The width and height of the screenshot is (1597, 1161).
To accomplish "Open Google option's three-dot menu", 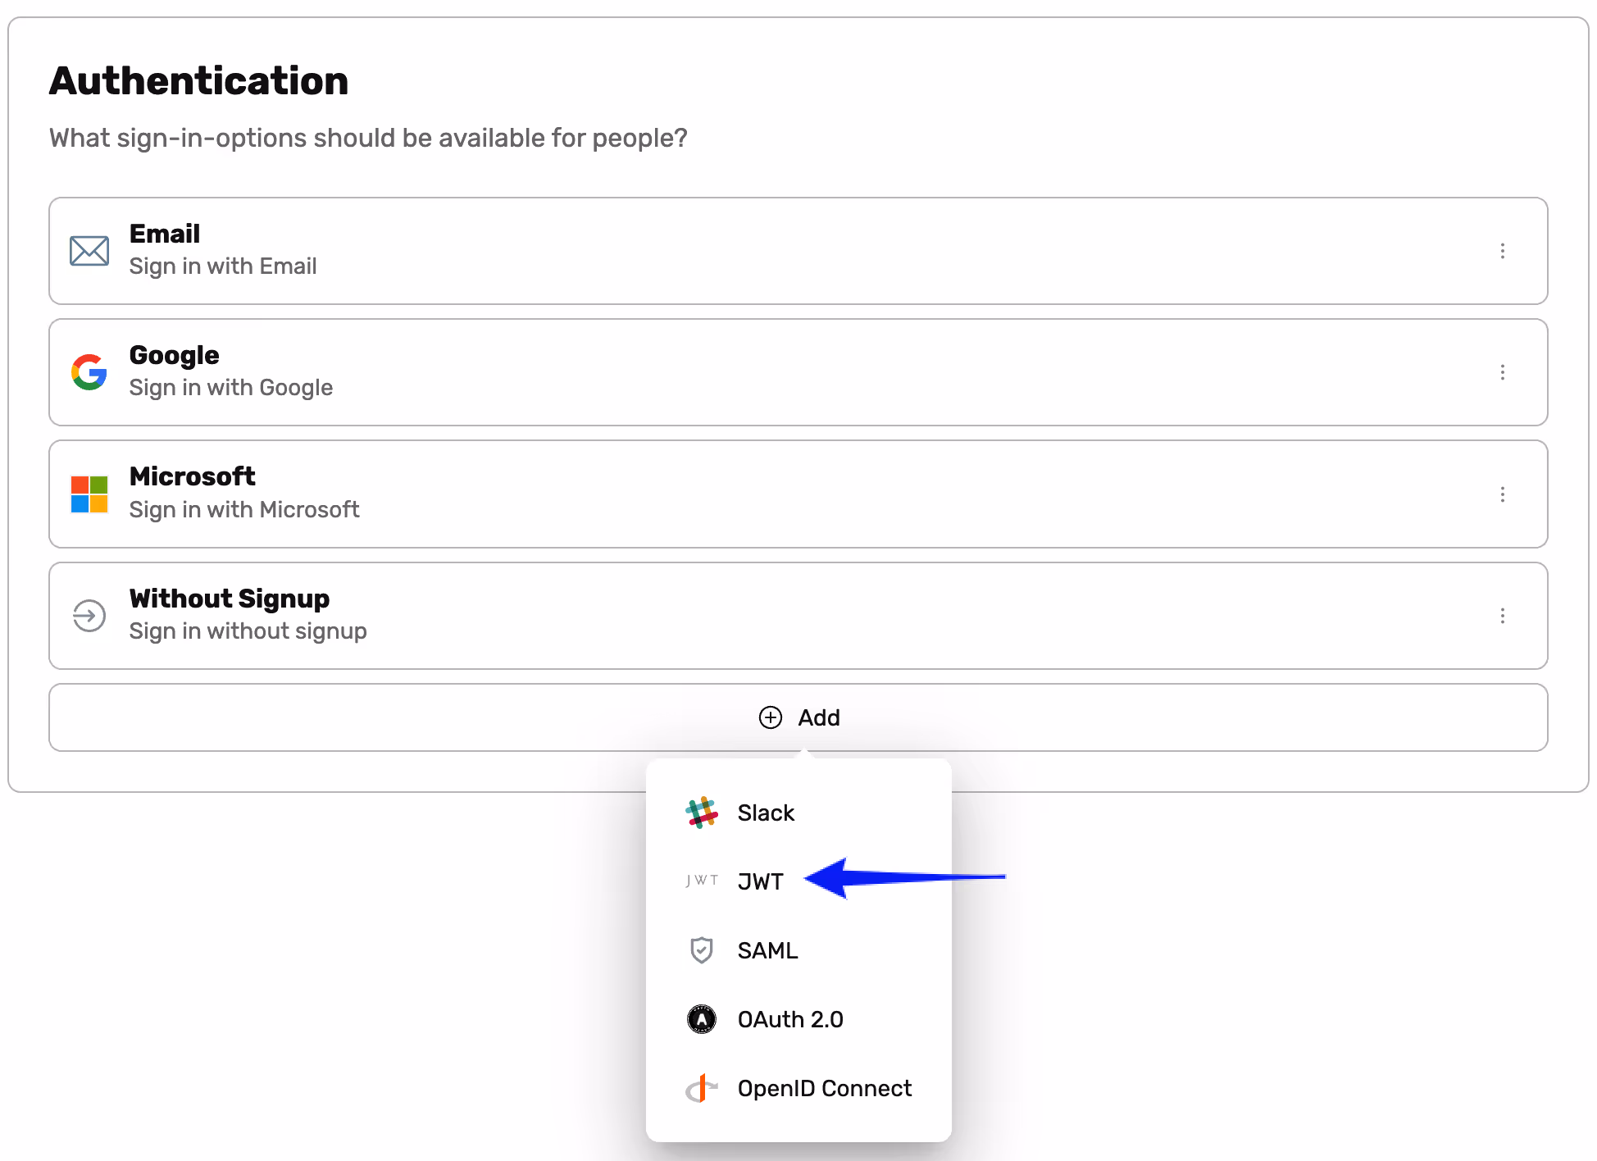I will (x=1503, y=372).
